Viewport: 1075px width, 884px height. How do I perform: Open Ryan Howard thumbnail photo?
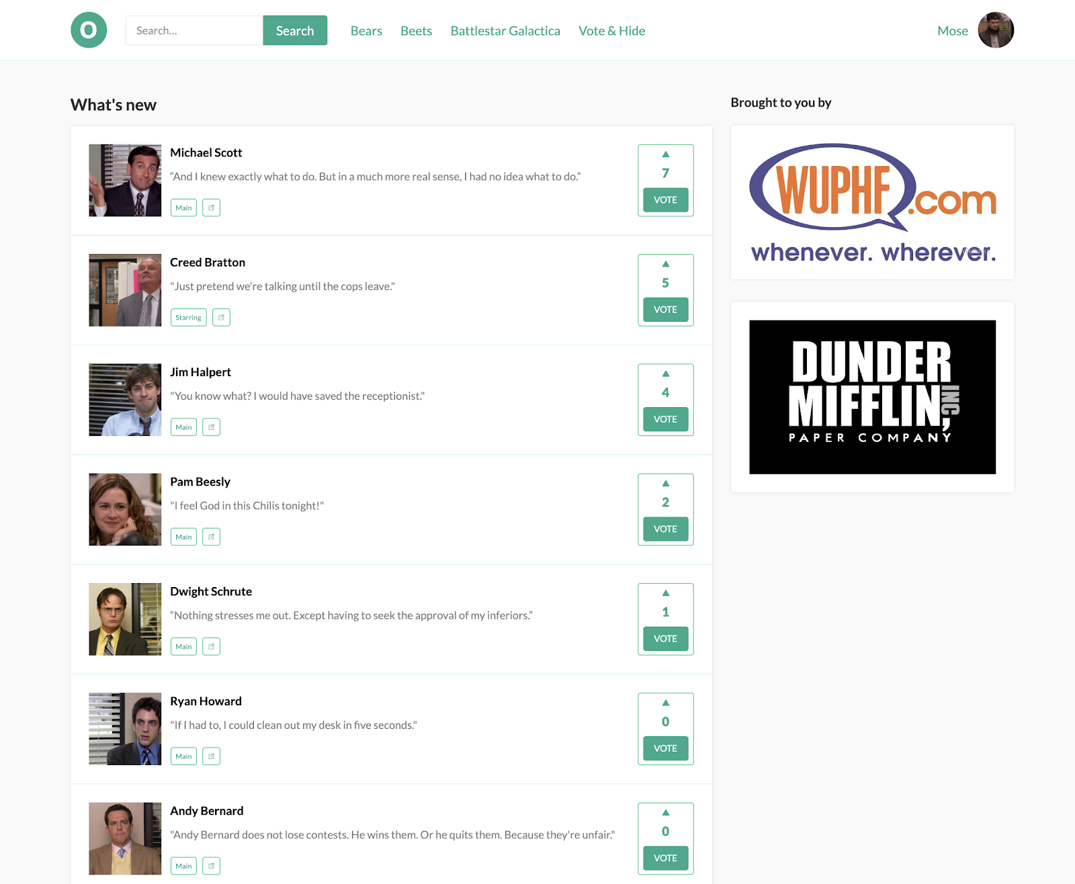click(125, 729)
